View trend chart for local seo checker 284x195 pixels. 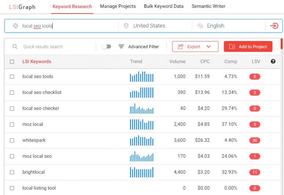click(x=142, y=108)
